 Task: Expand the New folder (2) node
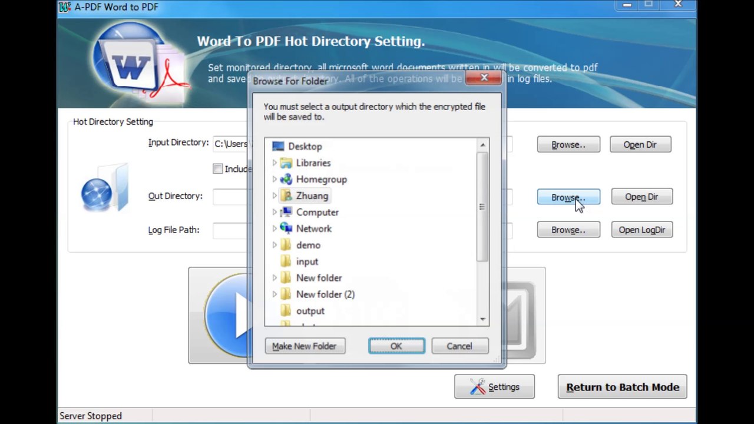click(x=275, y=294)
